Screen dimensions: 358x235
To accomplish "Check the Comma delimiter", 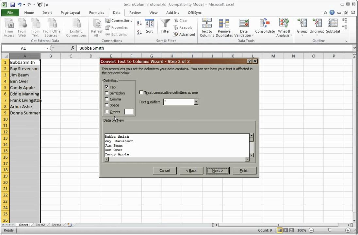I will (106, 99).
